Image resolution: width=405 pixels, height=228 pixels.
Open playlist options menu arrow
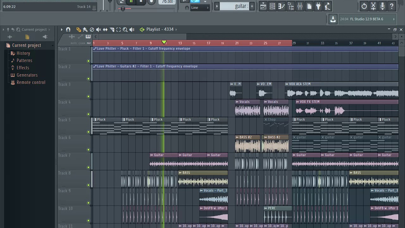[x=62, y=29]
